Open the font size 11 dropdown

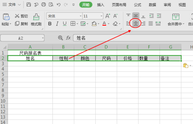coord(101,16)
